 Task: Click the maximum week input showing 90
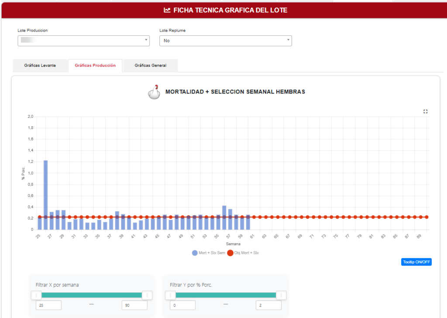(134, 305)
